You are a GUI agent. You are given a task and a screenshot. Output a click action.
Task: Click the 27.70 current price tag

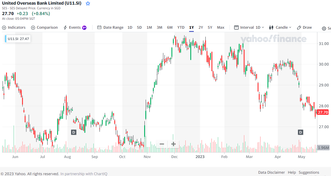click(323, 112)
